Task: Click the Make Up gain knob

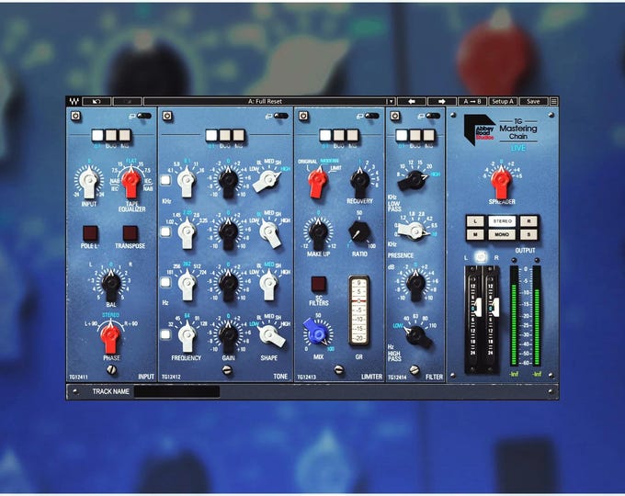Action: coord(319,233)
